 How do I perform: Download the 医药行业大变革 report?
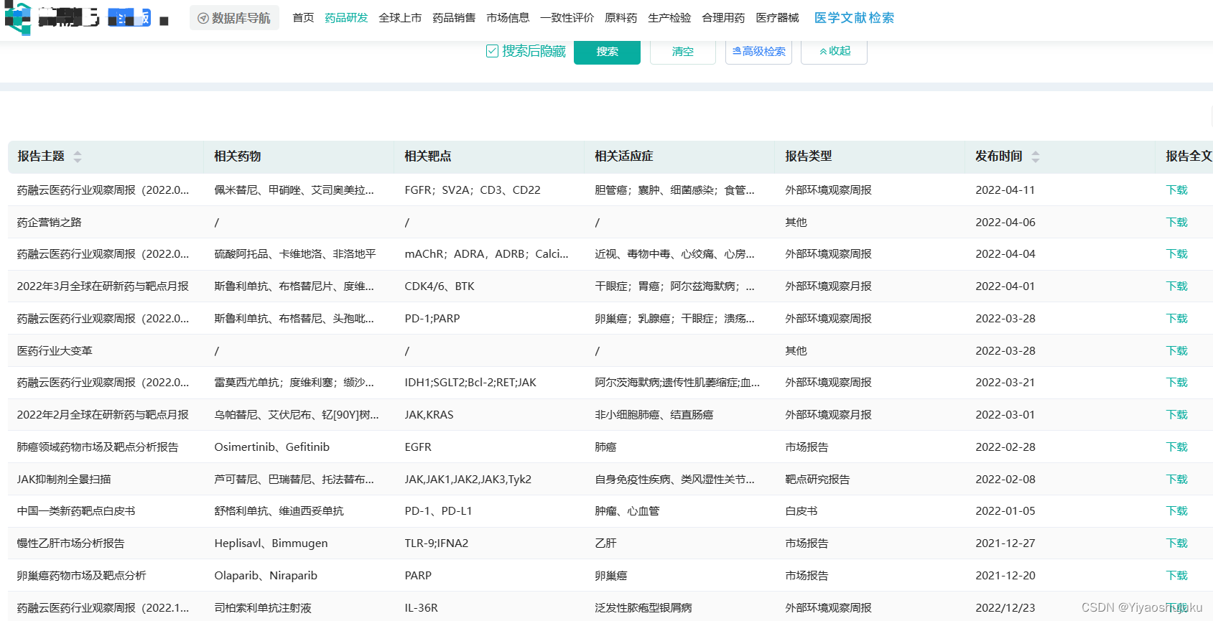(x=1176, y=351)
